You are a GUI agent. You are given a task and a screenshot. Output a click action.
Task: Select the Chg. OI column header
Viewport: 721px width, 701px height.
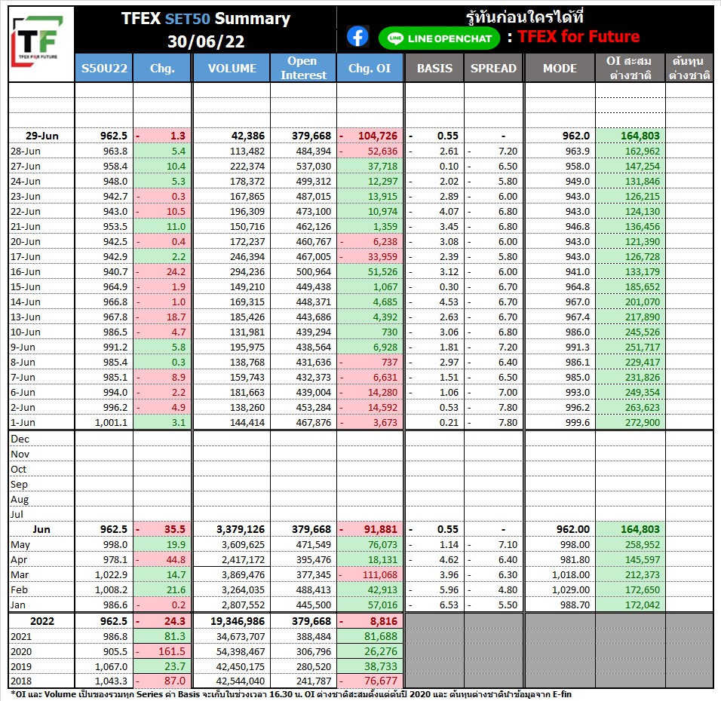point(370,68)
